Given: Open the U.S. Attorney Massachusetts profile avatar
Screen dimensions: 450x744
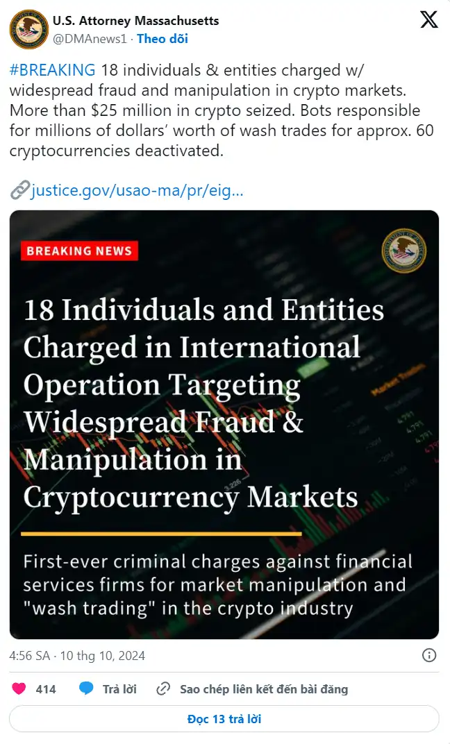Looking at the screenshot, I should (28, 29).
